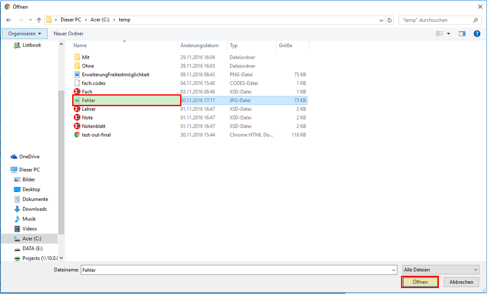This screenshot has height=294, width=489.
Task: Sort files by Änderungsdatum column header
Action: pyautogui.click(x=199, y=45)
